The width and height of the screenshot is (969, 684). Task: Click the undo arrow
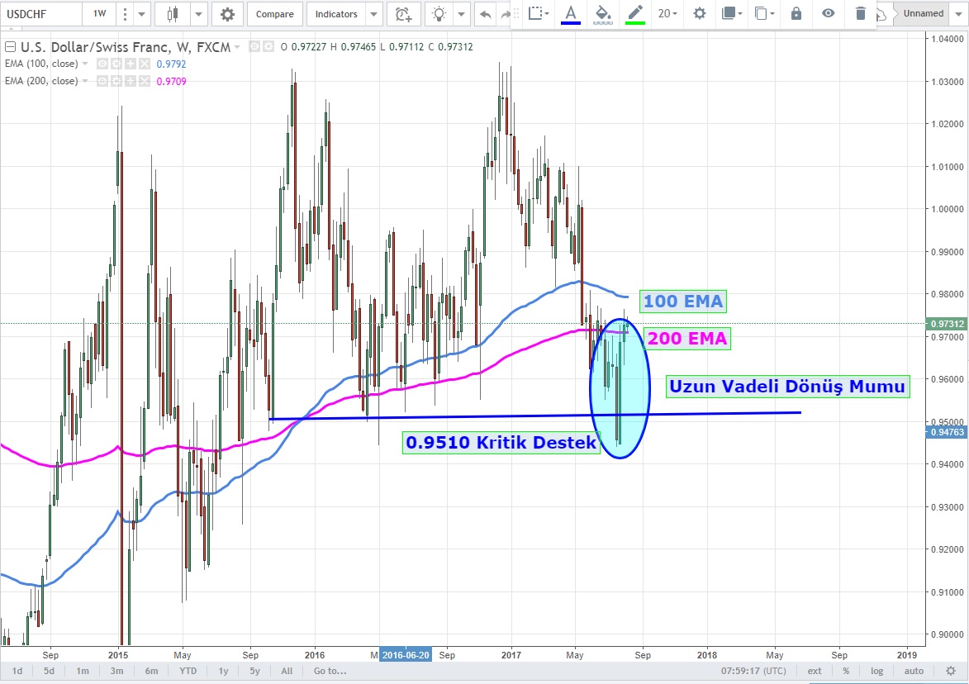click(485, 14)
